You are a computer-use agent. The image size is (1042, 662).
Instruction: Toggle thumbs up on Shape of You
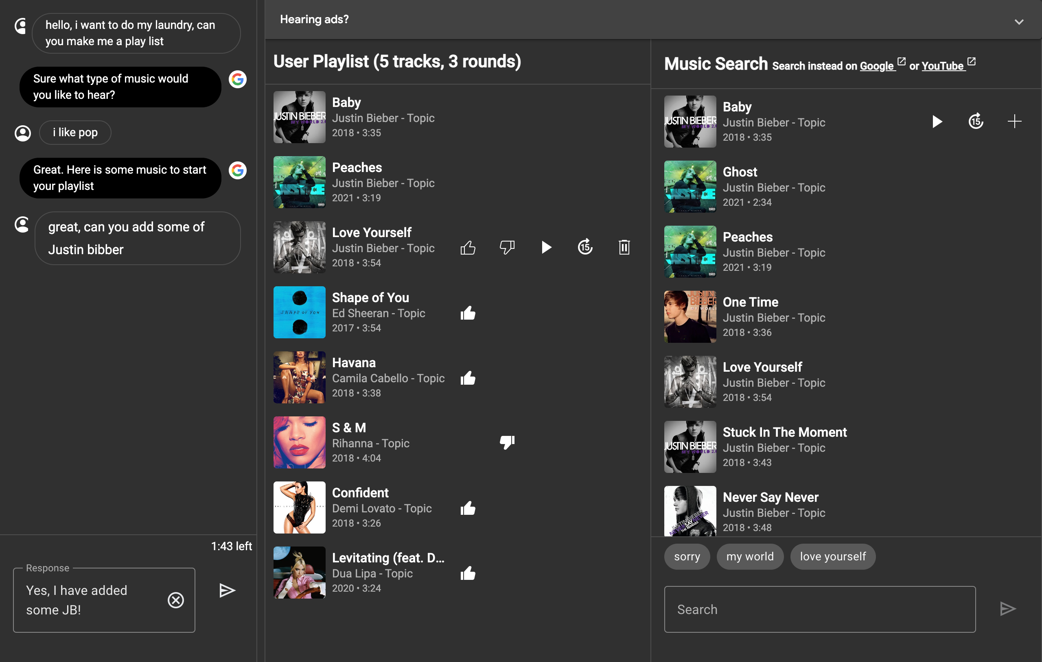pyautogui.click(x=468, y=313)
